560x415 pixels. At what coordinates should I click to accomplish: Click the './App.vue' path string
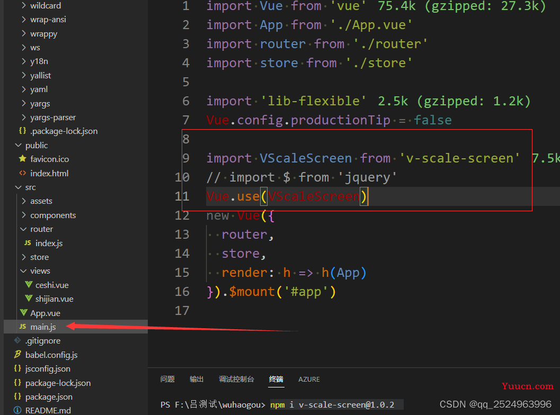[x=371, y=25]
